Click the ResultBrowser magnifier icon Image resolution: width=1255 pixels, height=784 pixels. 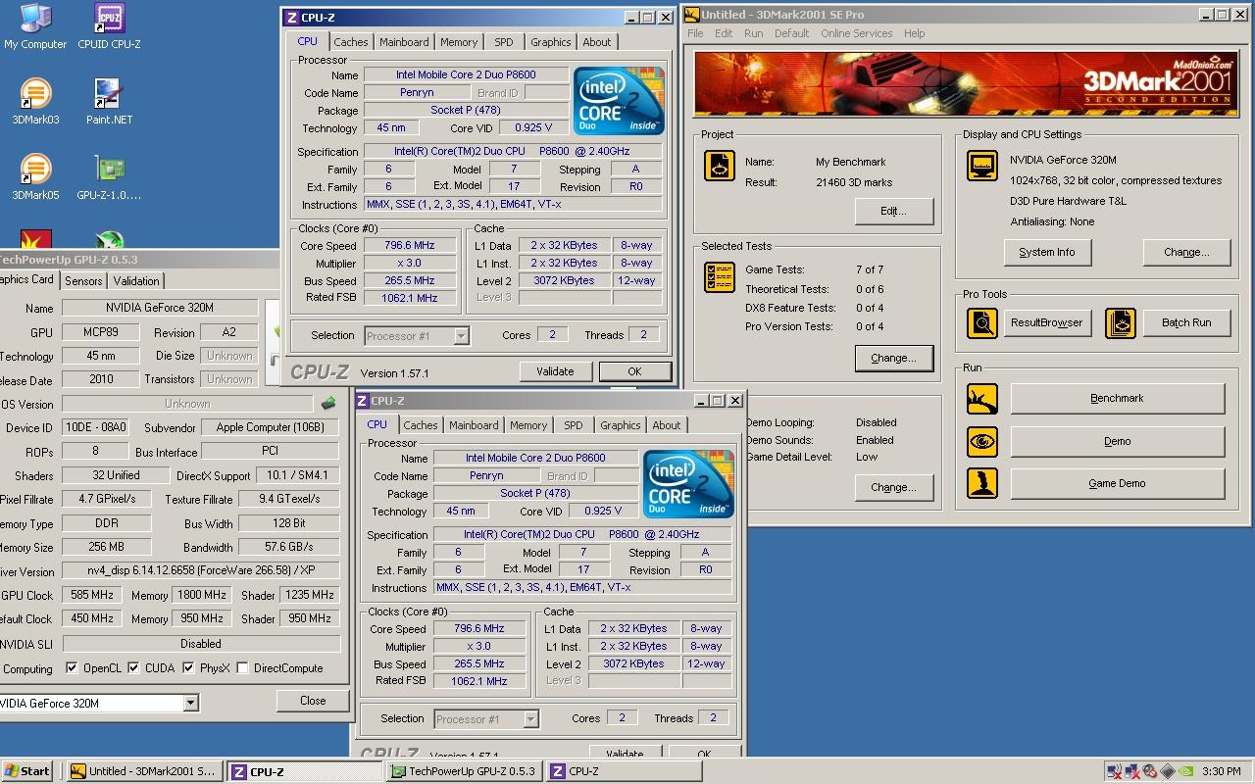coord(981,322)
